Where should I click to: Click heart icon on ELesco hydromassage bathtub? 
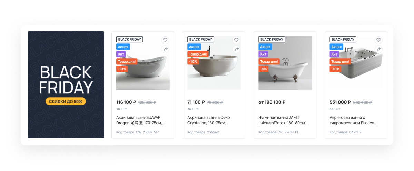tap(378, 40)
